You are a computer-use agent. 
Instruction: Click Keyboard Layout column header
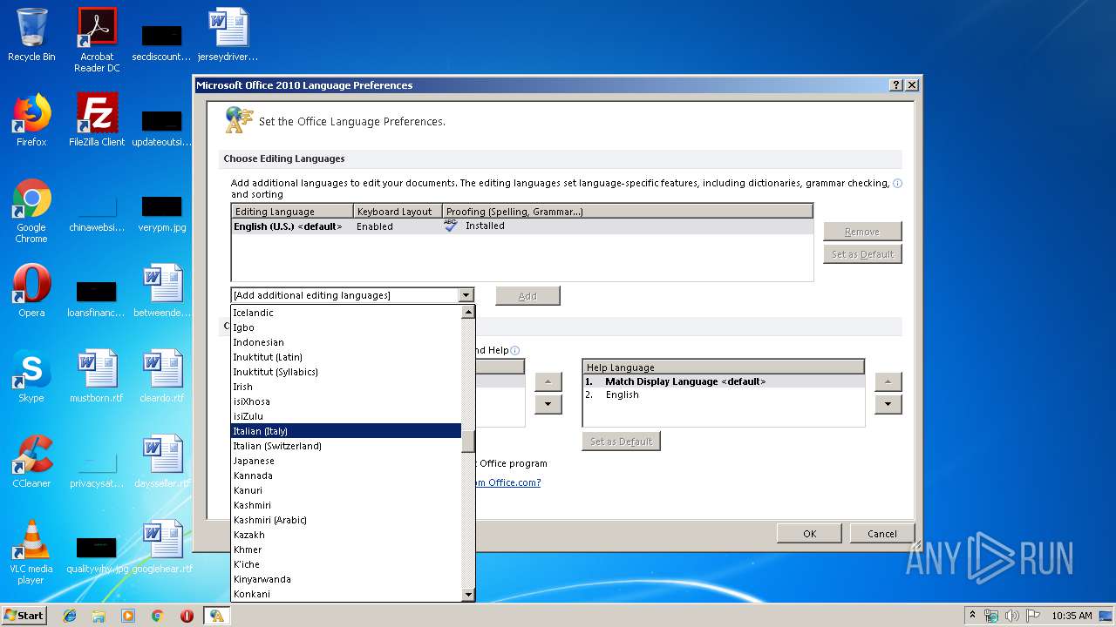[x=398, y=212]
